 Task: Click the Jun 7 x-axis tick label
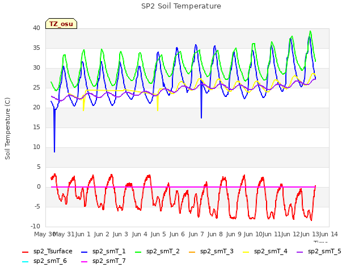(196, 234)
